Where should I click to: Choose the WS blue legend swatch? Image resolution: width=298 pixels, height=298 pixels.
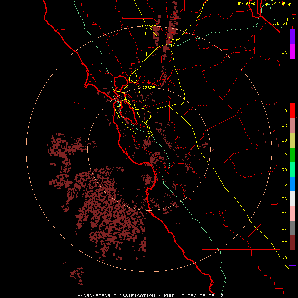(x=292, y=184)
